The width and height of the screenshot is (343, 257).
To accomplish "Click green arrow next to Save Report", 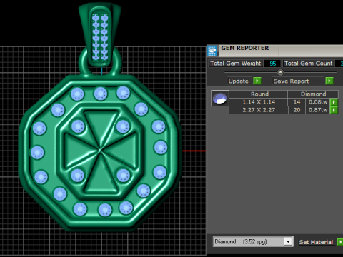I will (329, 81).
